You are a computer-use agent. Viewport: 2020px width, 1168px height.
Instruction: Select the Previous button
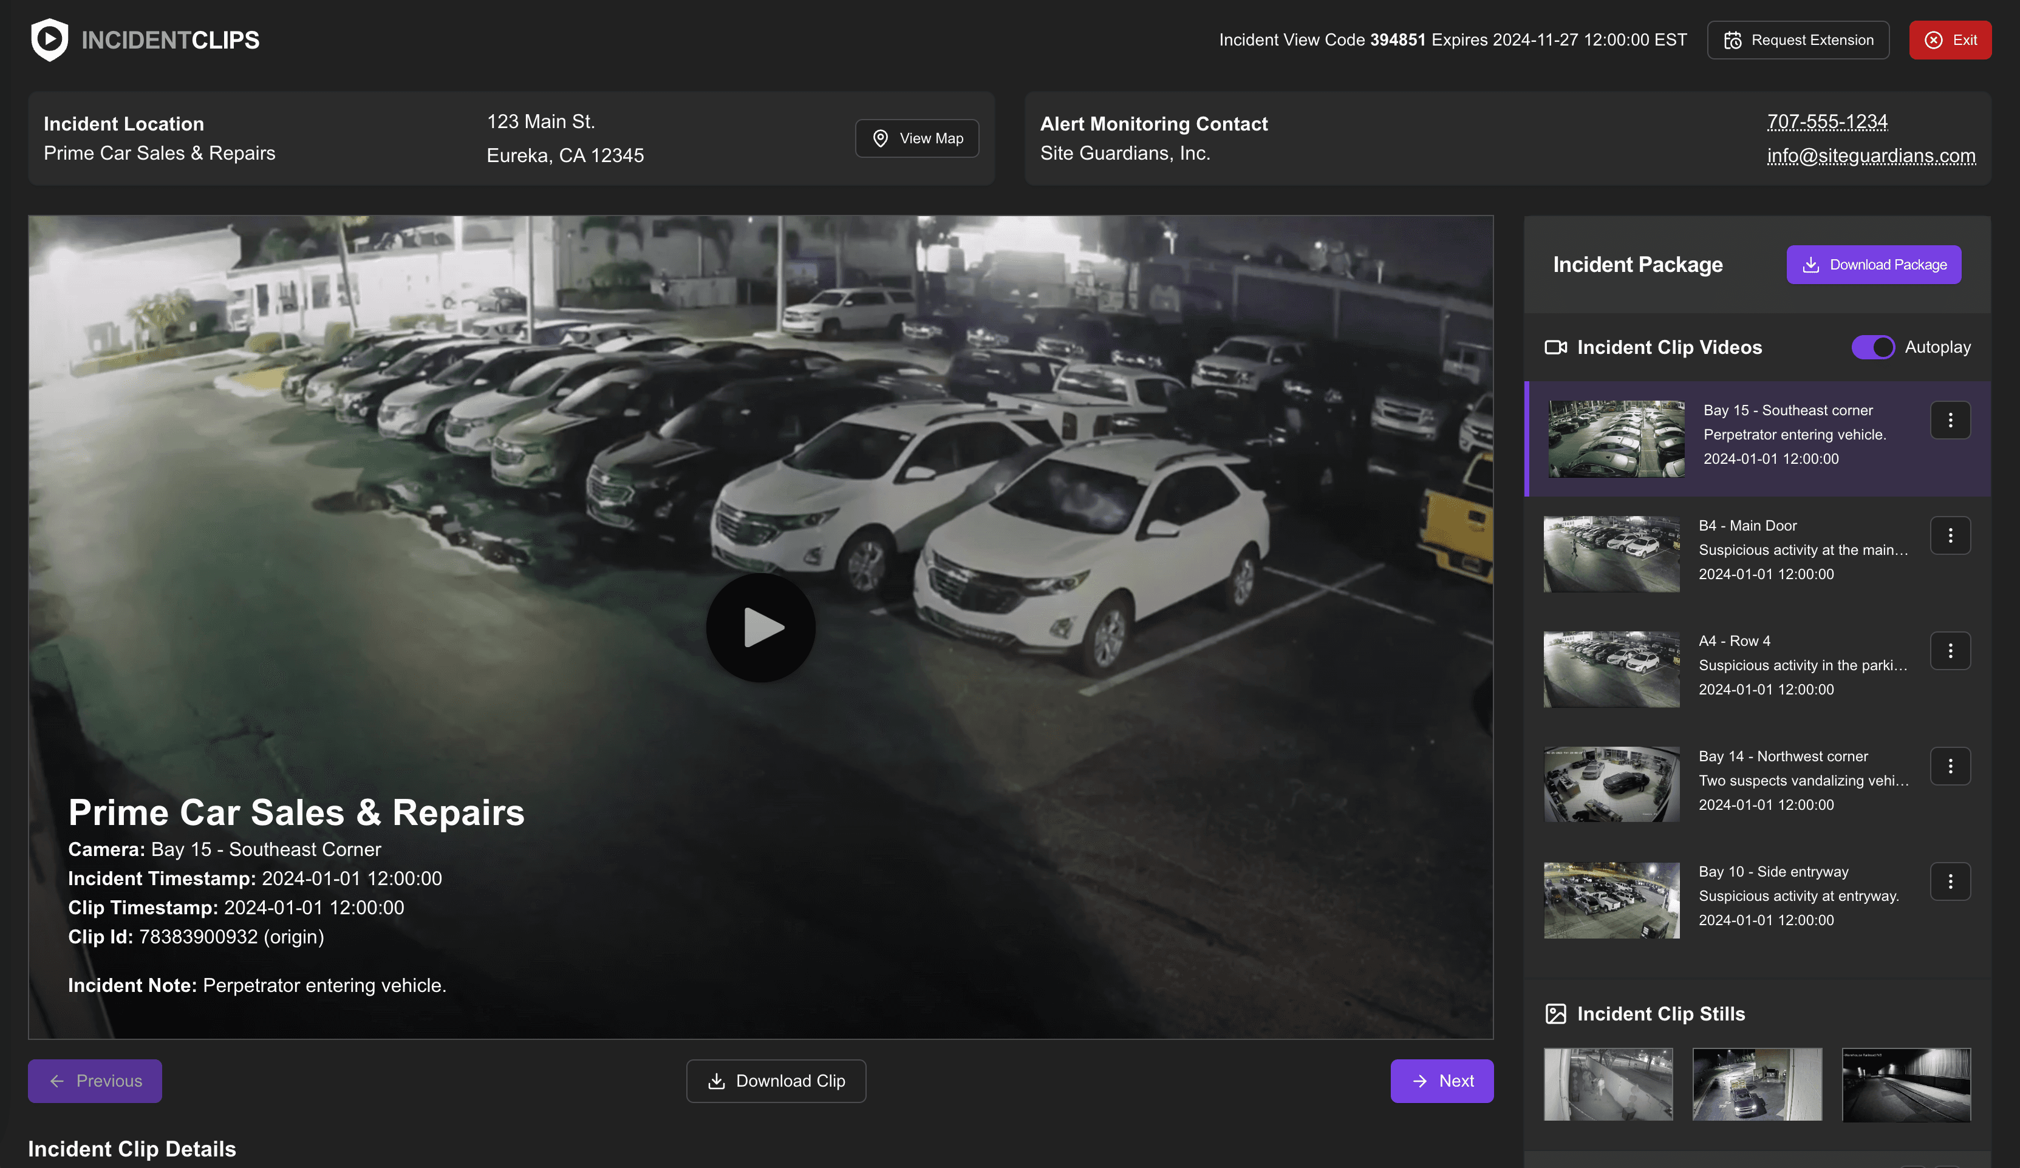[95, 1081]
